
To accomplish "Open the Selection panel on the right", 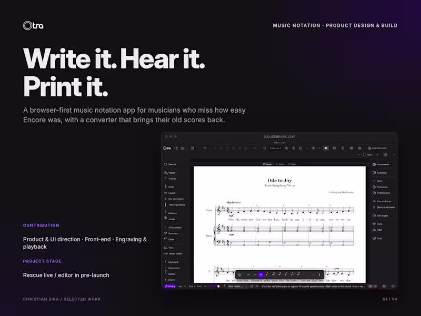I will tap(380, 173).
